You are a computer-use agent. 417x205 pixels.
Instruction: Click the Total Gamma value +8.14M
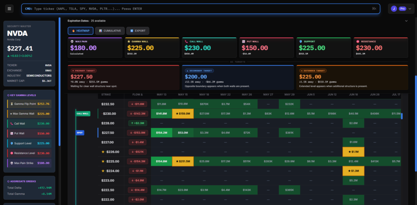coord(46,194)
